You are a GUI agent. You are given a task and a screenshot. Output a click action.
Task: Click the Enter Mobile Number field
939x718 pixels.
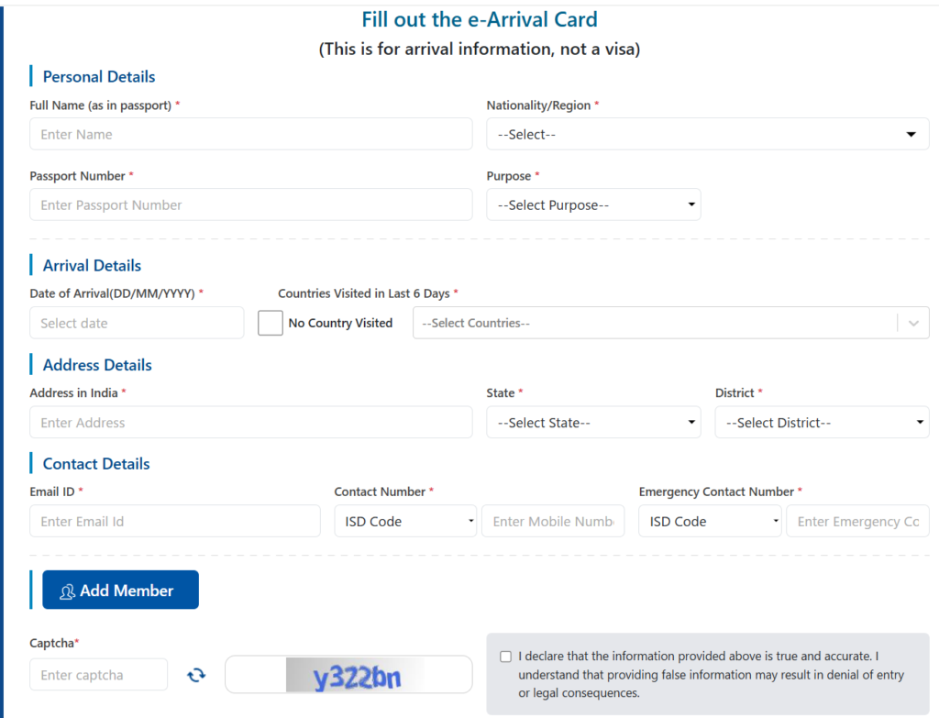[553, 522]
